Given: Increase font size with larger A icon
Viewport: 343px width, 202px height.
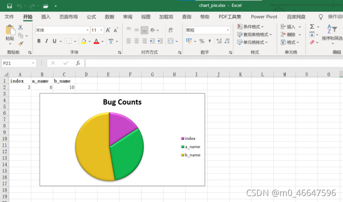Looking at the screenshot, I should [x=108, y=30].
